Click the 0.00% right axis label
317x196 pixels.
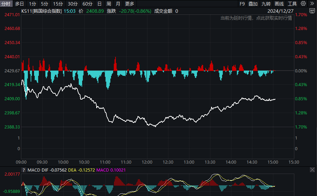click(301, 71)
